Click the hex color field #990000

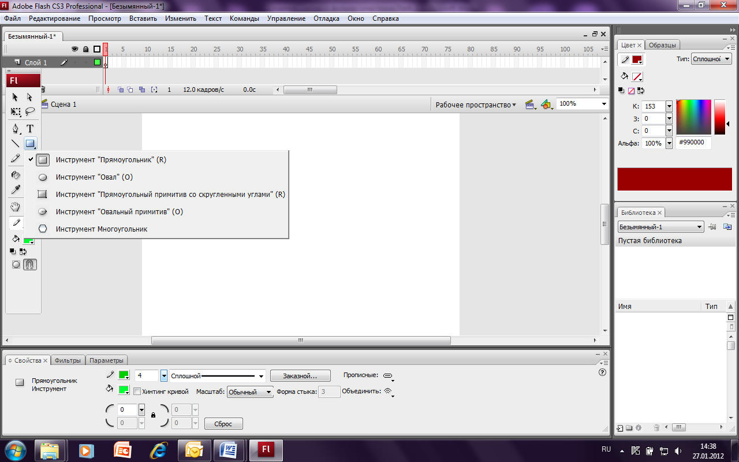tap(694, 143)
